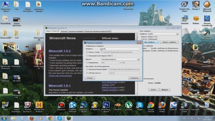This screenshot has height=121, width=215.
Task: Click the JVM arguments text field
Action: [124, 73]
